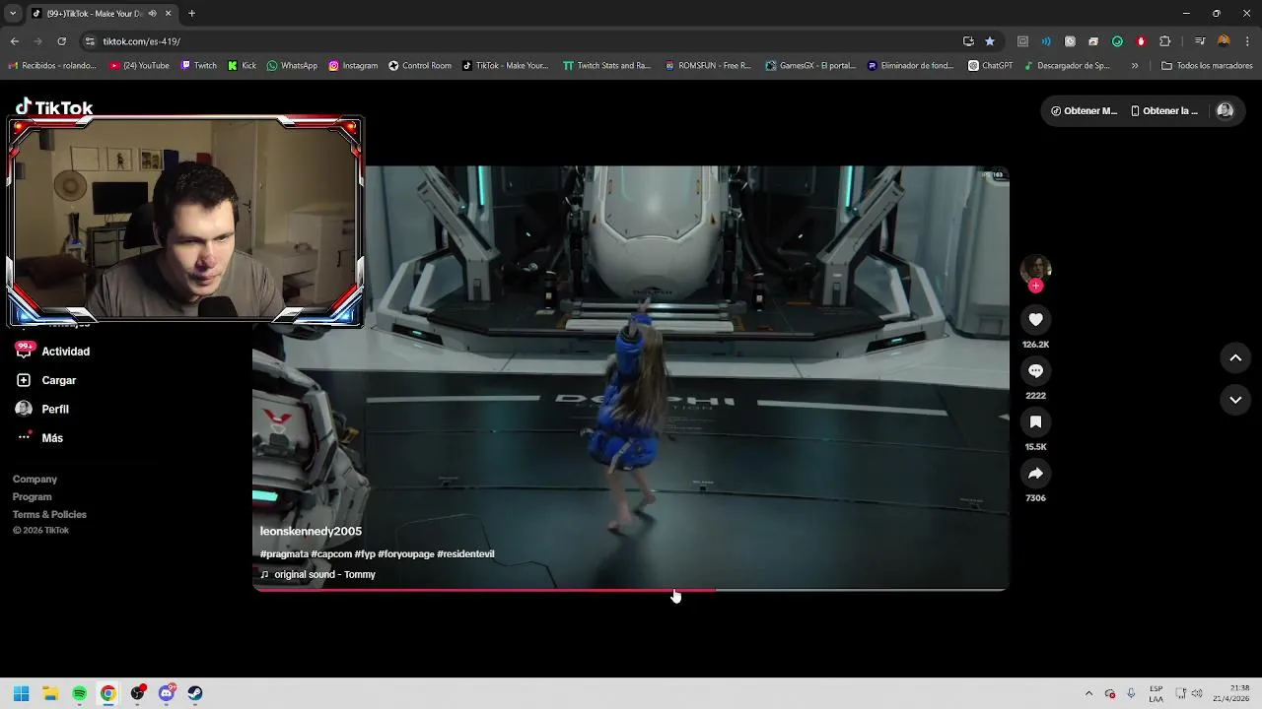The height and width of the screenshot is (709, 1262).
Task: Click the #pragmata hashtag
Action: (284, 554)
